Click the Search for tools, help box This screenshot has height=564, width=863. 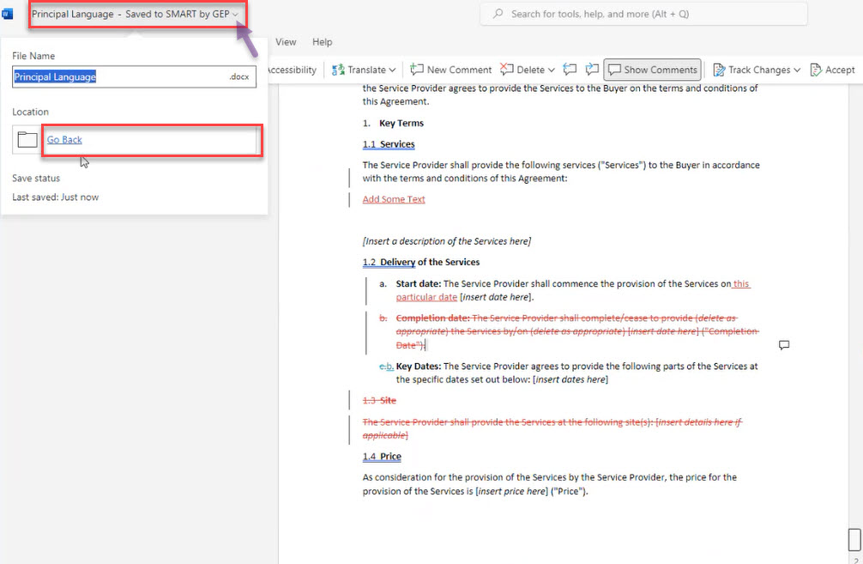643,14
